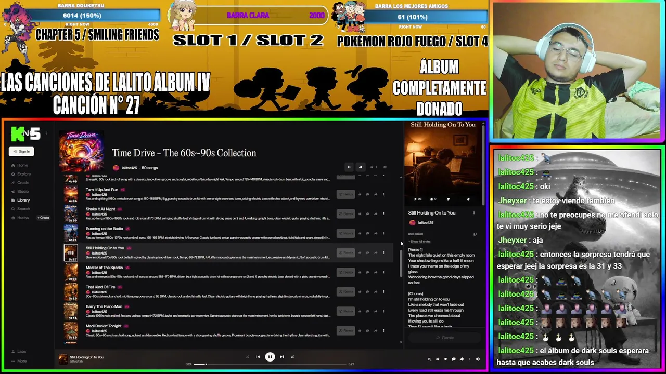Click the song list vertical scrollbar
Image resolution: width=666 pixels, height=374 pixels.
pyautogui.click(x=401, y=263)
